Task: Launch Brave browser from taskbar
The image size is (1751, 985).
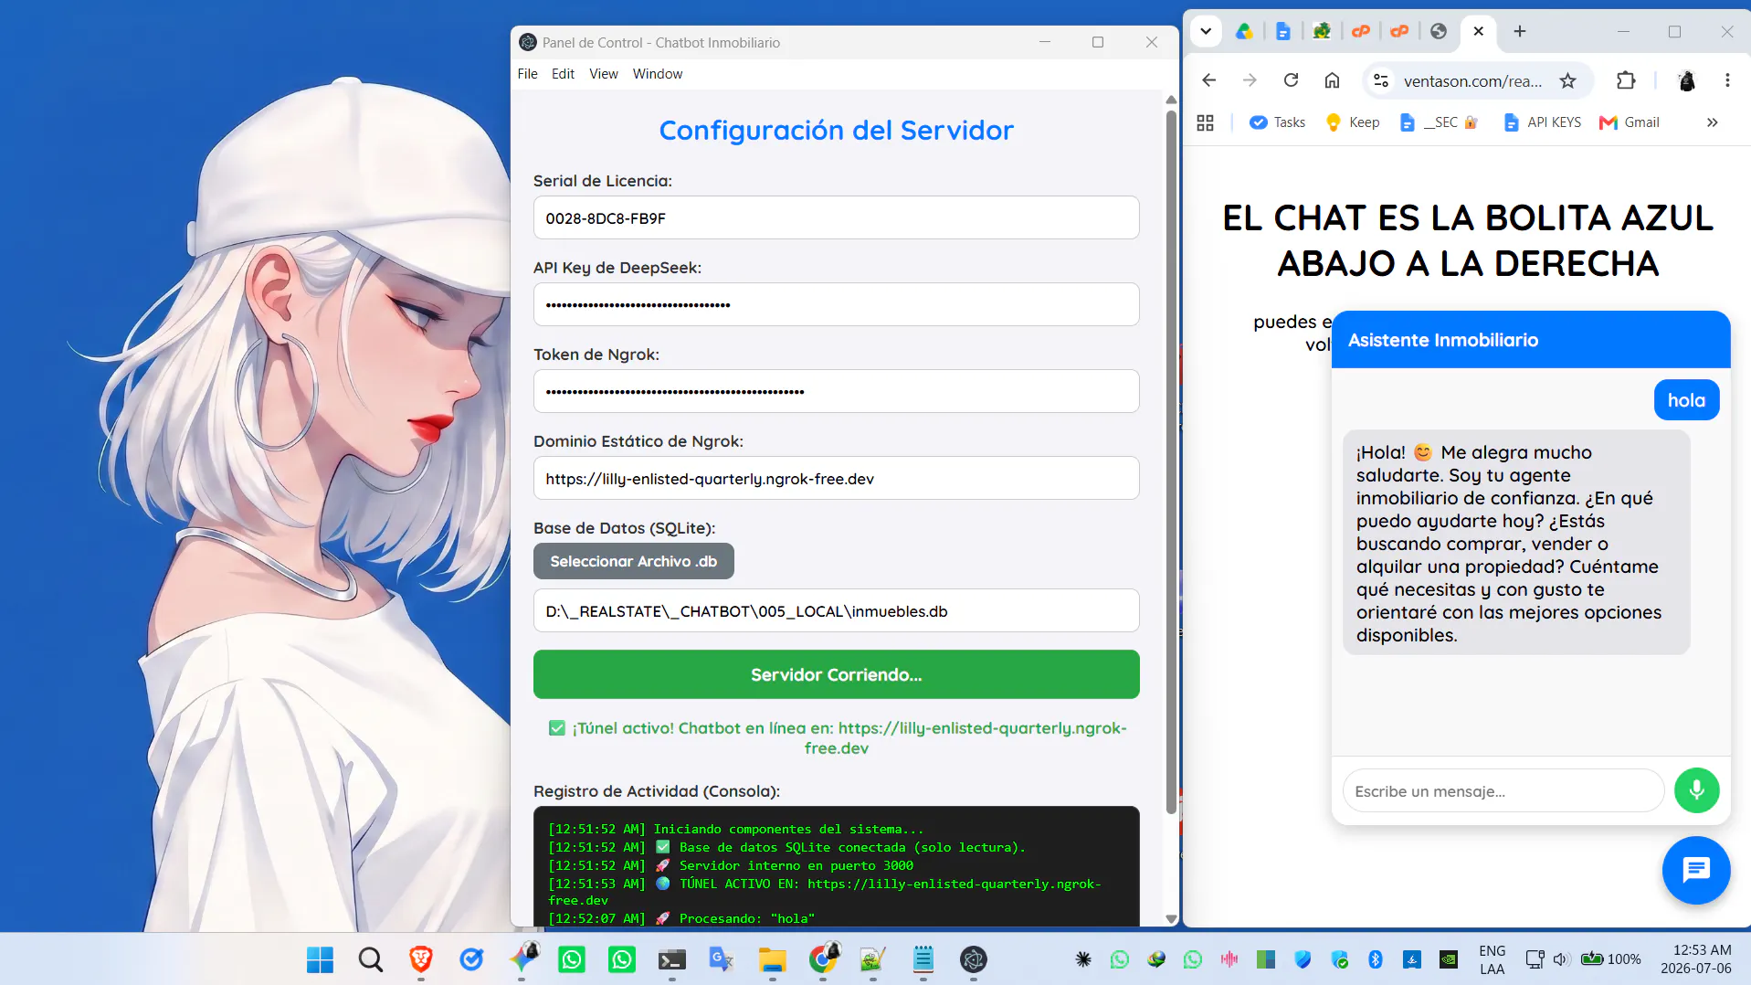Action: [x=420, y=959]
